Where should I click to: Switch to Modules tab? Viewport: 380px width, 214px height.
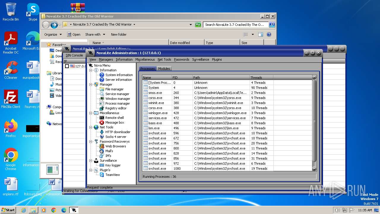coord(164,69)
